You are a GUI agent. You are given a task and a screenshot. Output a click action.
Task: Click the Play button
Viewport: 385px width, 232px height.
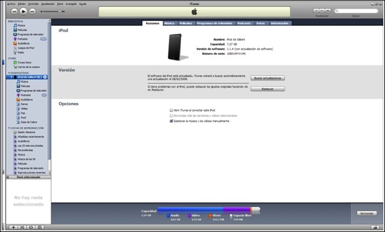(23, 11)
